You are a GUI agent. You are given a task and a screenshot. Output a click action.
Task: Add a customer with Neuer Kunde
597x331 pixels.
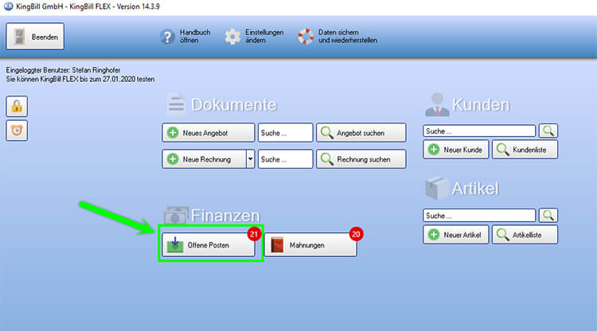[x=456, y=150]
